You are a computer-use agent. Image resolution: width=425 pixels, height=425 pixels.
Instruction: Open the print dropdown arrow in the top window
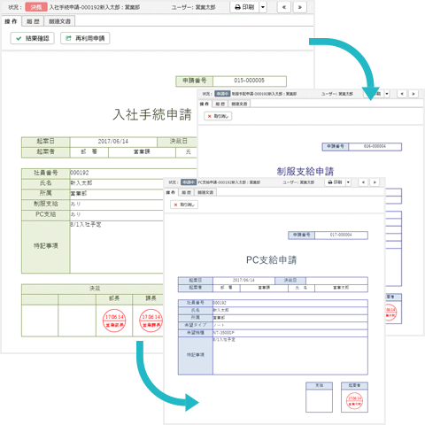point(263,7)
